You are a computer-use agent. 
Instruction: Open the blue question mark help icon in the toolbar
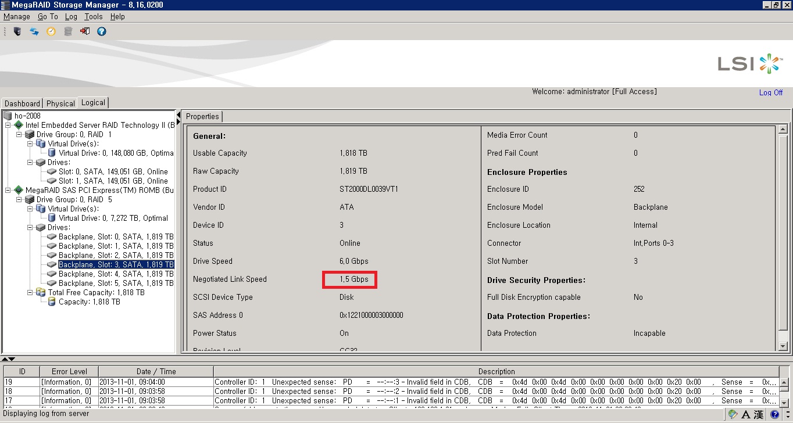[x=102, y=31]
